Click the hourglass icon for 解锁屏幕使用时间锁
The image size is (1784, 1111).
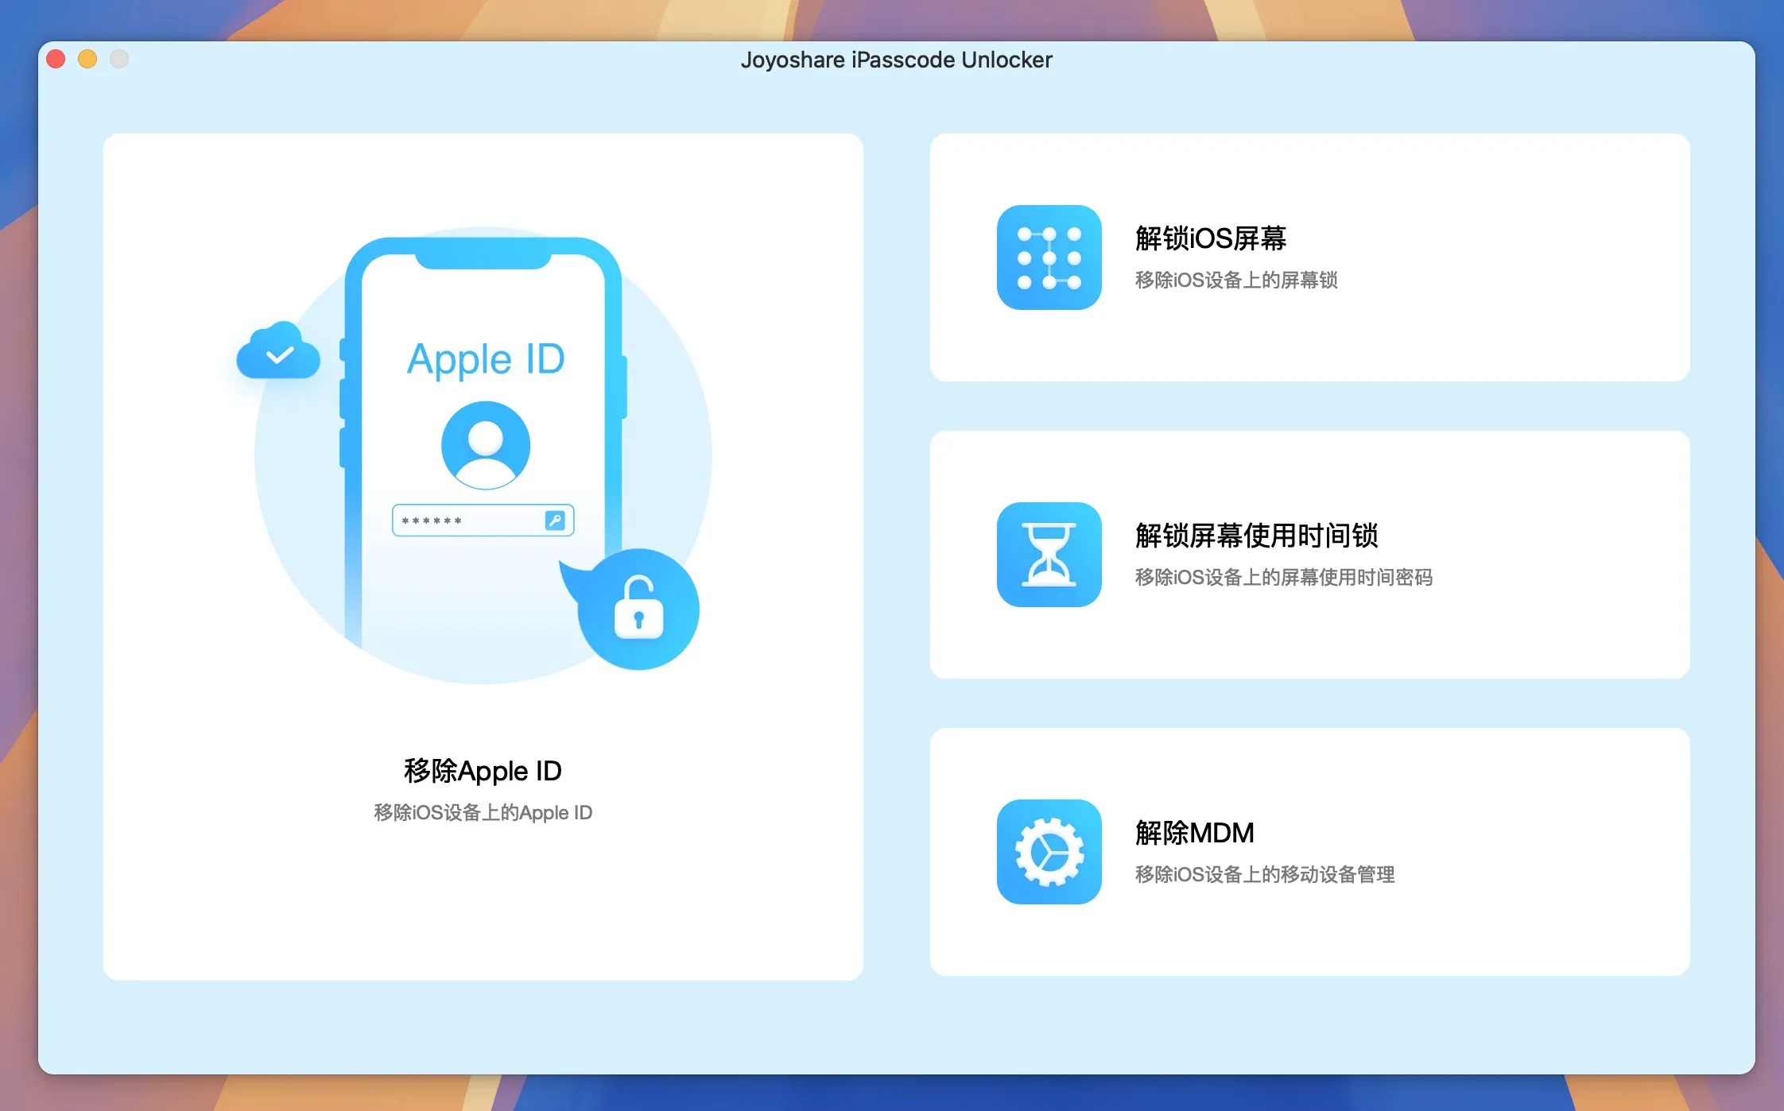(x=1049, y=555)
